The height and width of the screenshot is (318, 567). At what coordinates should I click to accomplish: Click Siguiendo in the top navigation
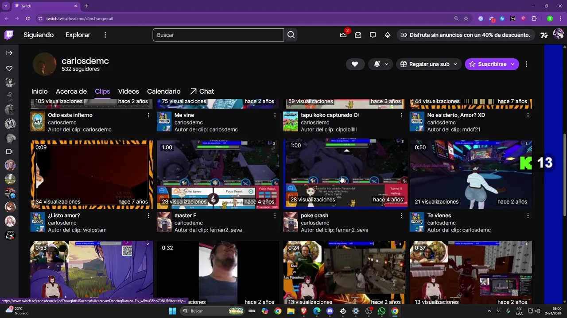tap(39, 35)
